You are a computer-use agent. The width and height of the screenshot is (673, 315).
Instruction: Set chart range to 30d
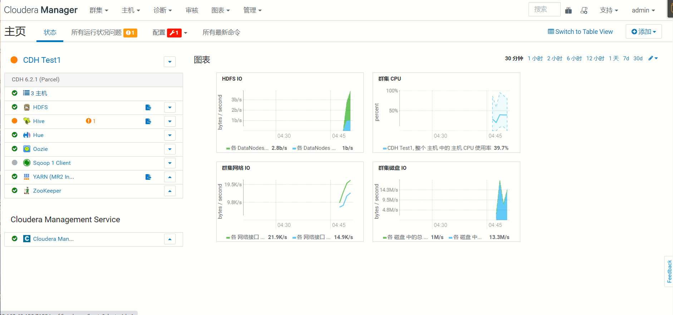tap(638, 58)
